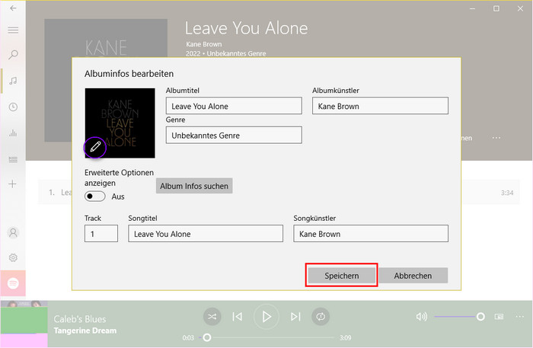Viewport: 533px width, 348px height.
Task: Click the Speichern button
Action: pyautogui.click(x=342, y=276)
